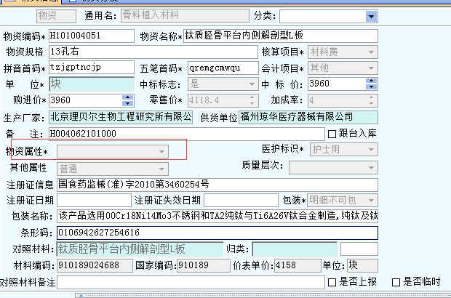
Task: Expand the 质量层次 dropdown
Action: (371, 168)
